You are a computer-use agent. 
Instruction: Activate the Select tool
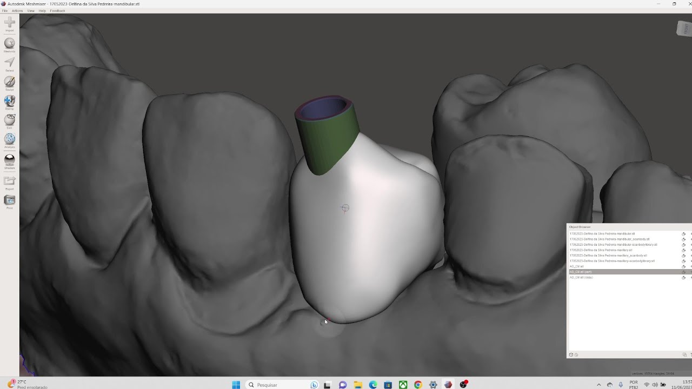10,64
